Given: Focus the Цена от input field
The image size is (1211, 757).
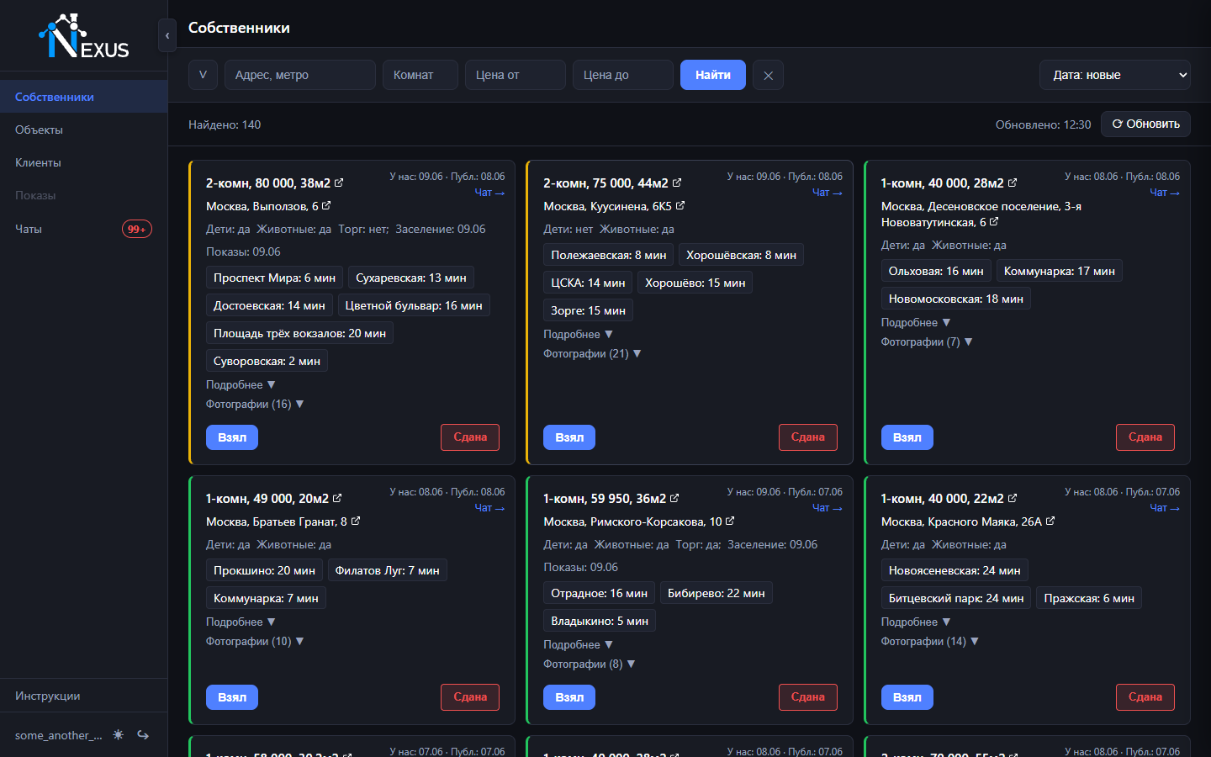Looking at the screenshot, I should coord(516,75).
